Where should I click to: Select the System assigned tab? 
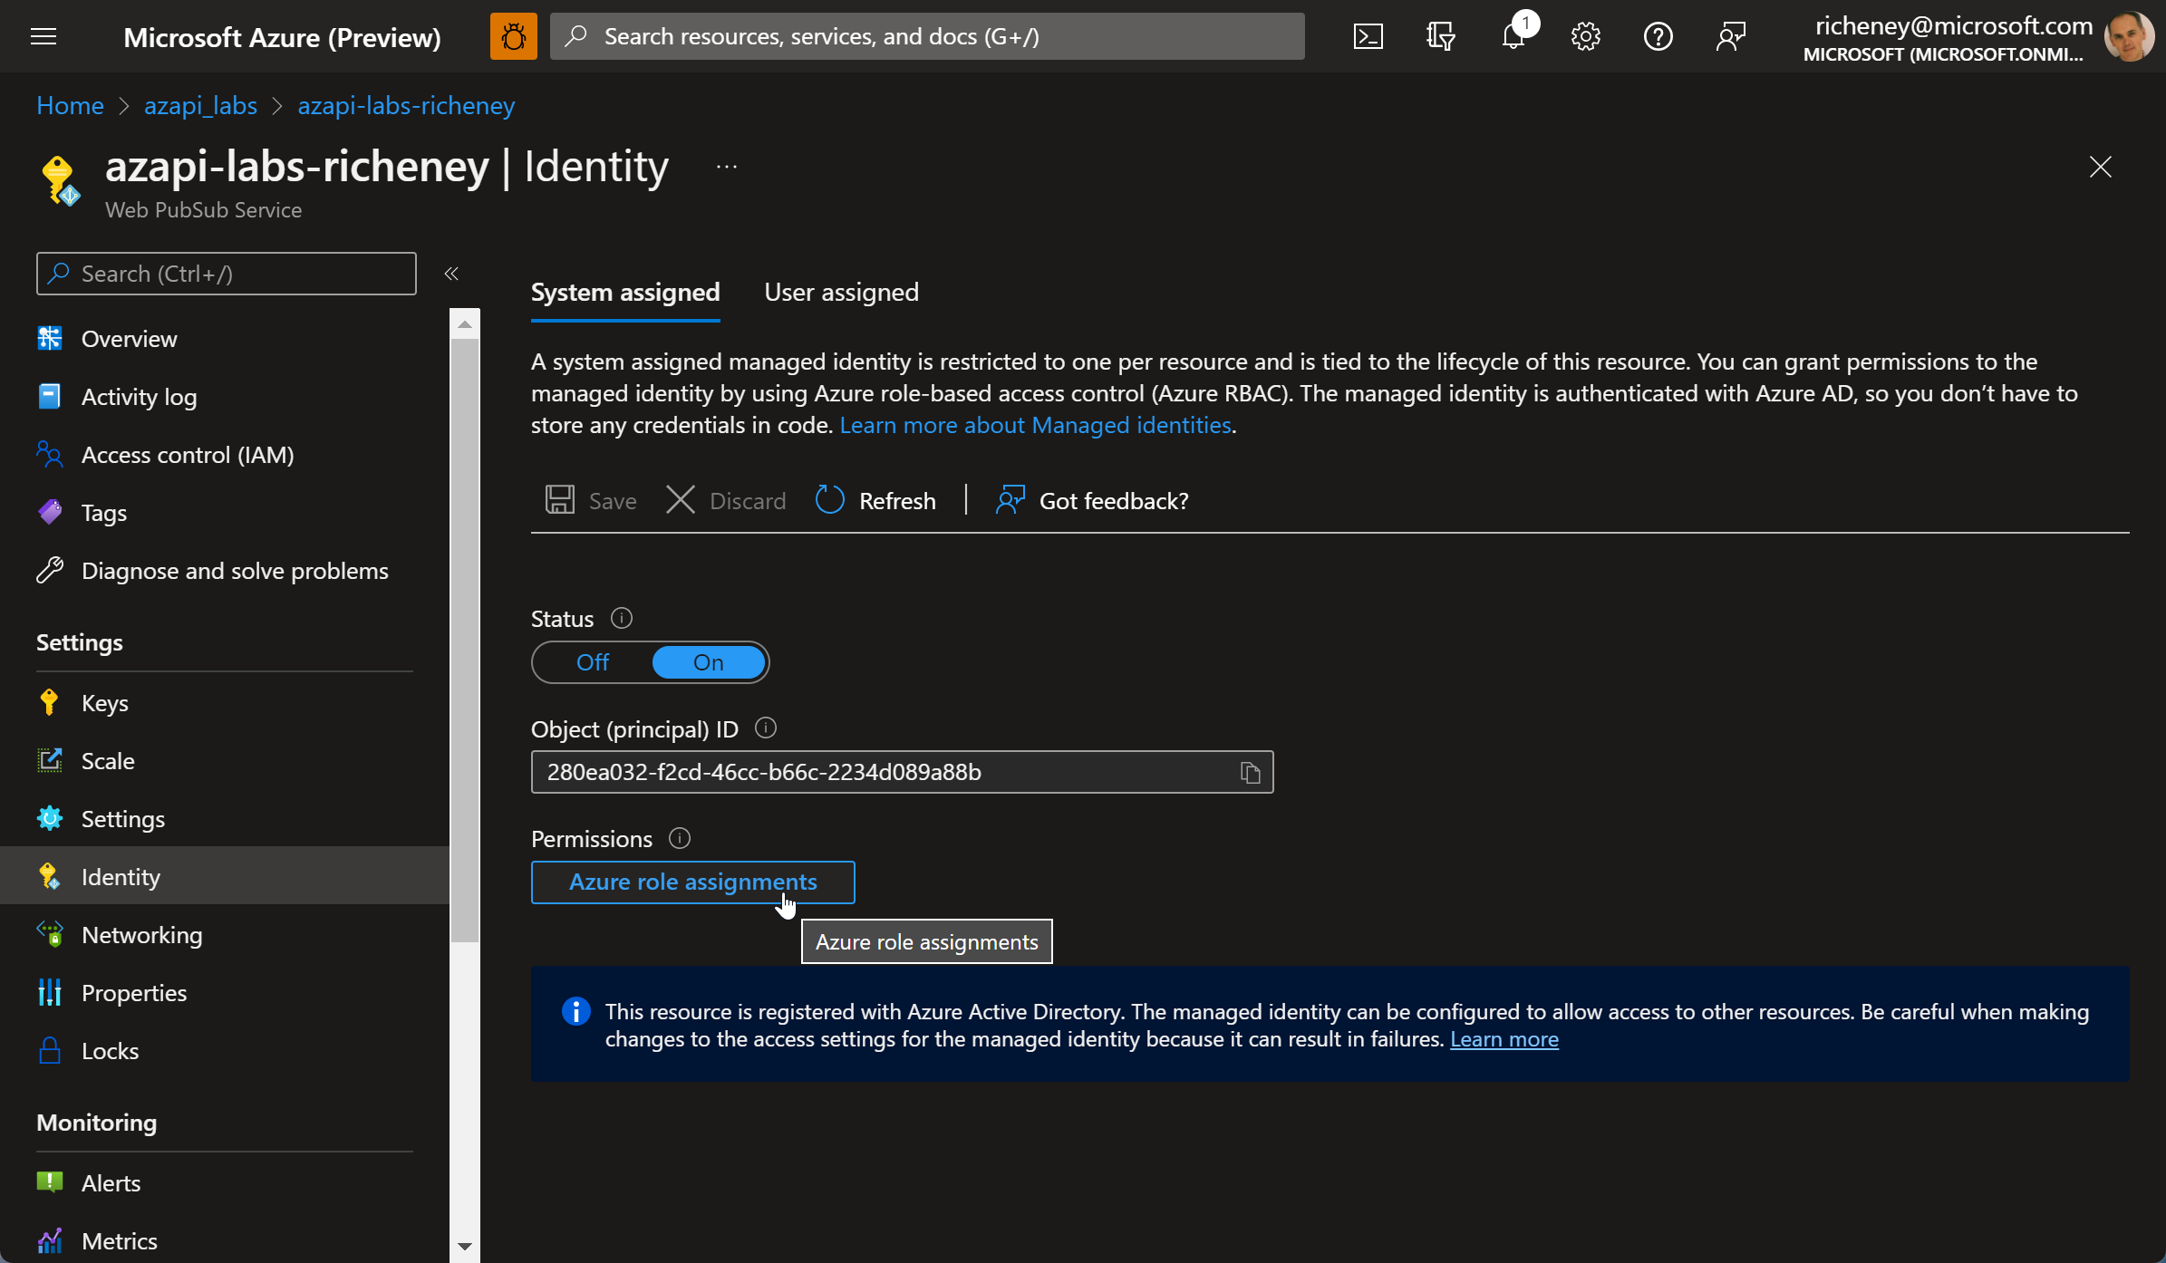click(x=625, y=292)
